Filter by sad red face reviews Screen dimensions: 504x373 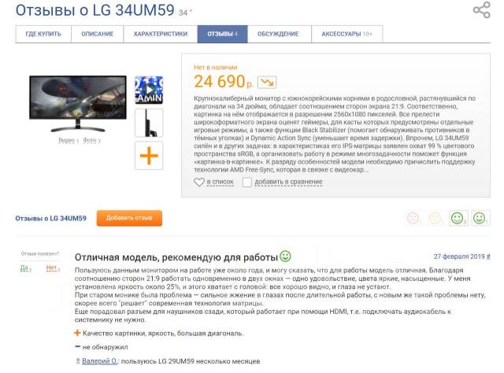pos(413,218)
